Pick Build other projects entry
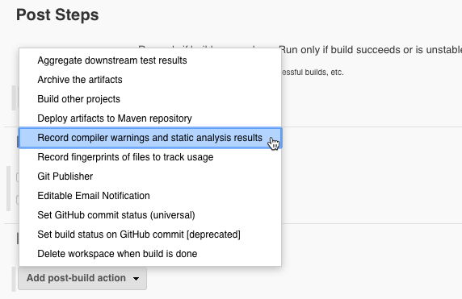Viewport: 462px width, 299px height. [150, 99]
